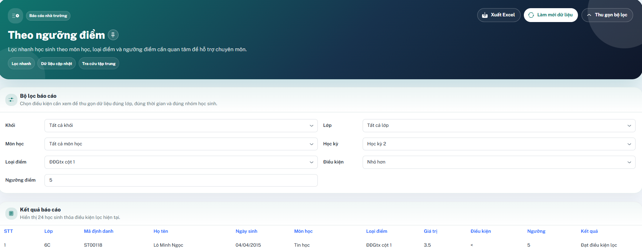Screen dimensions: 642x252
Task: Open the Học kỳ dropdown
Action: pyautogui.click(x=499, y=144)
